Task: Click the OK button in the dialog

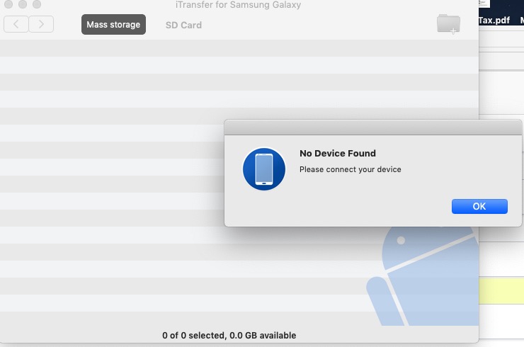Action: 479,206
